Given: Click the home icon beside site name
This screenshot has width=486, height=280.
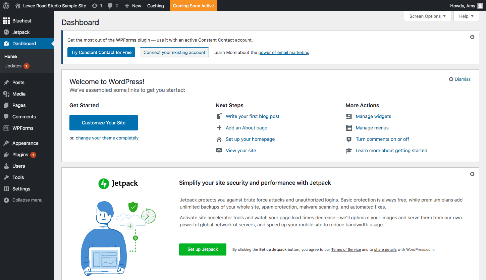Looking at the screenshot, I should (18, 6).
